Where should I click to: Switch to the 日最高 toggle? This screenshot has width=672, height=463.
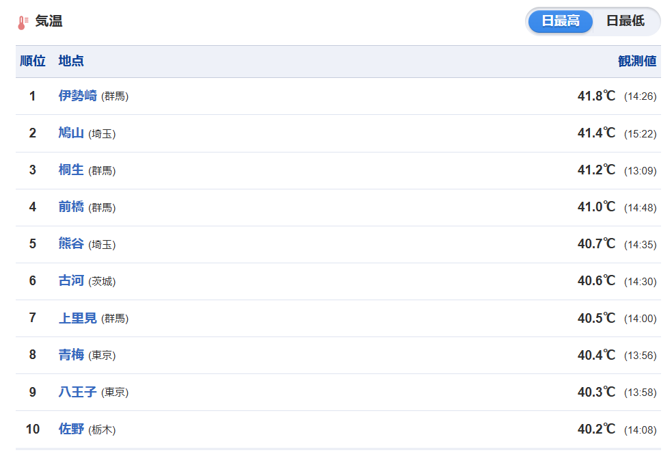click(560, 21)
